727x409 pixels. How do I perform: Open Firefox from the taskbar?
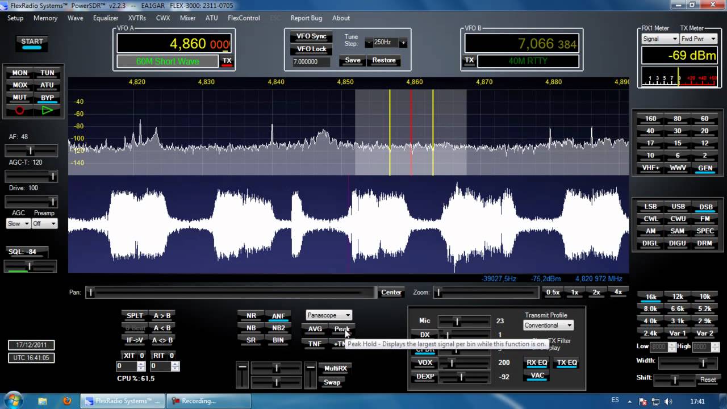click(x=67, y=401)
